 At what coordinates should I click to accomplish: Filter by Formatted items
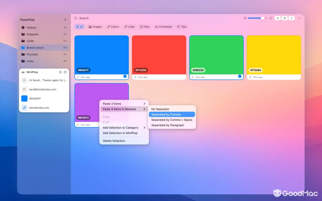tap(163, 27)
